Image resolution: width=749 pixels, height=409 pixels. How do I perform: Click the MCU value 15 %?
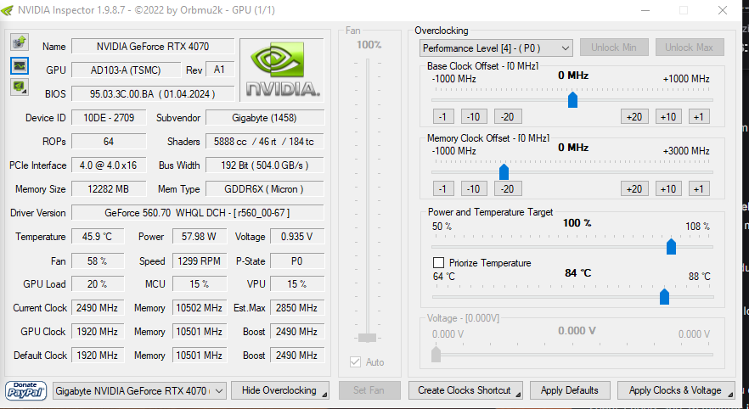coord(200,284)
